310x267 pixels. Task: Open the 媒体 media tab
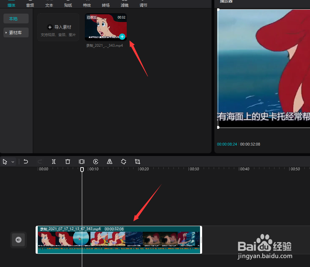[11, 5]
